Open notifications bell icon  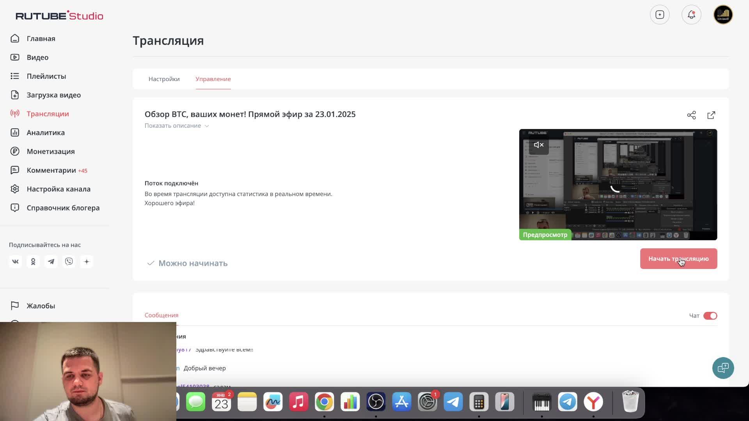[691, 15]
